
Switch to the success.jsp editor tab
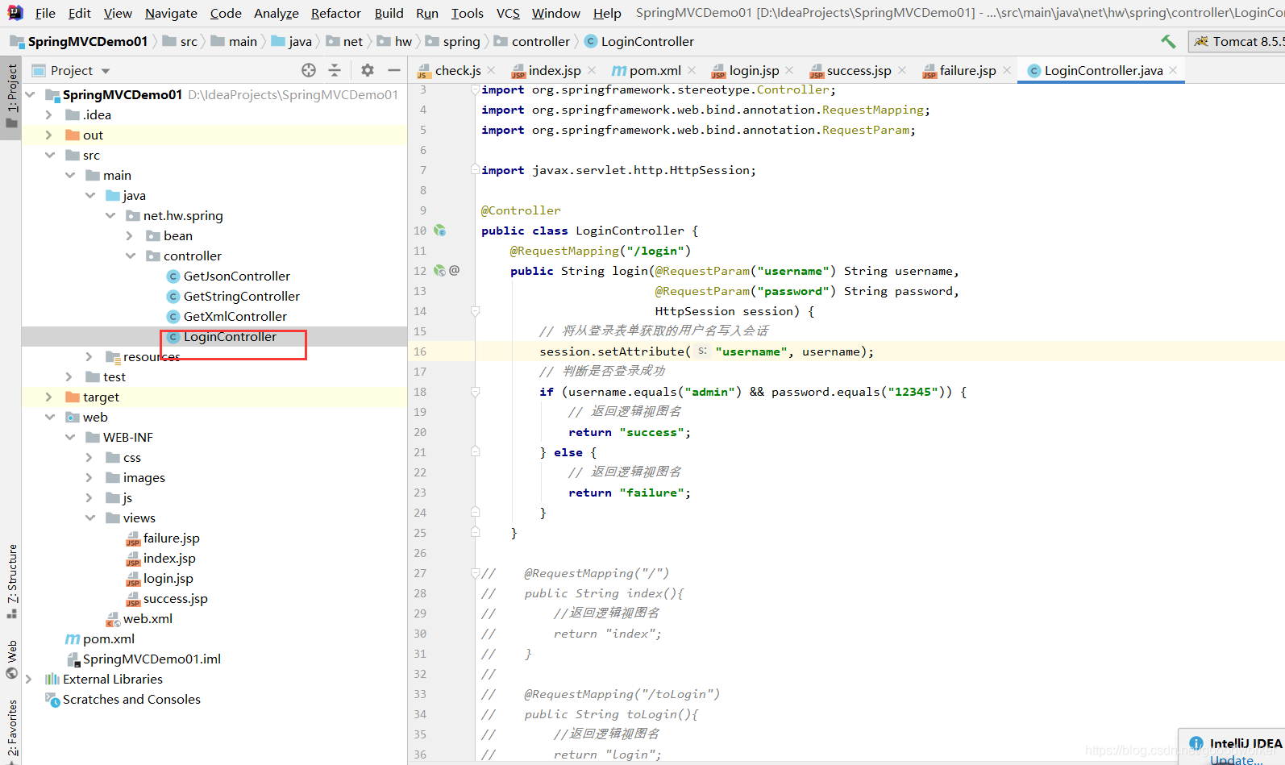(x=859, y=71)
